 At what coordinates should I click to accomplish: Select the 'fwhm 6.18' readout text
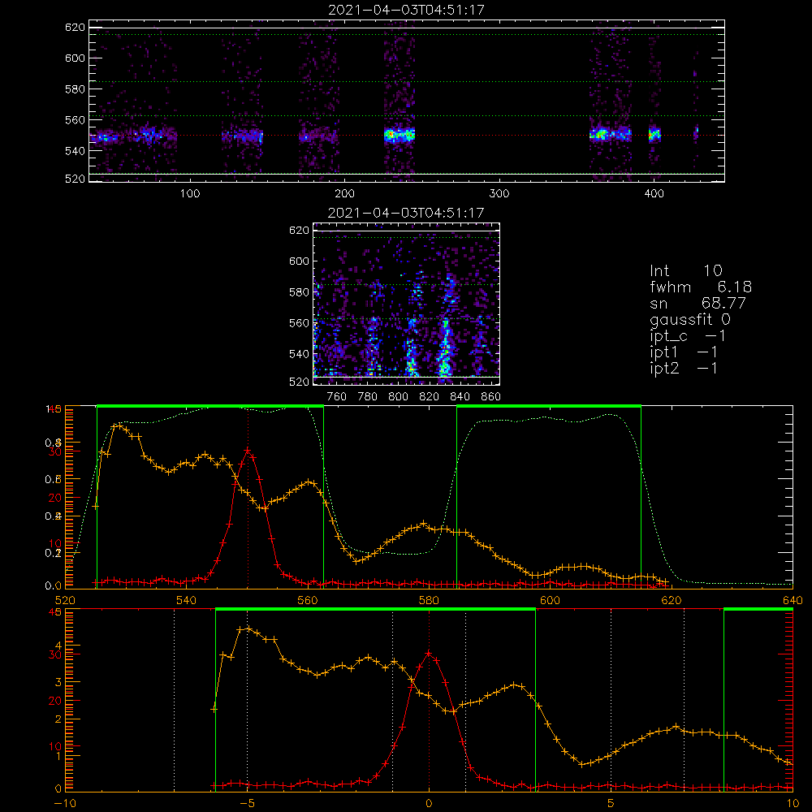tap(702, 287)
